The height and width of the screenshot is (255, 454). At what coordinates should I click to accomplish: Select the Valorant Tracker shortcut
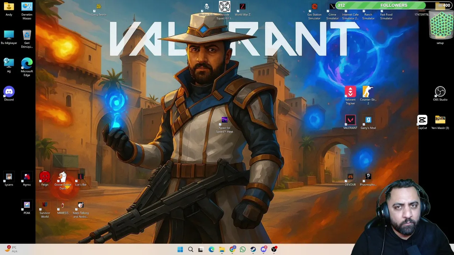(350, 96)
